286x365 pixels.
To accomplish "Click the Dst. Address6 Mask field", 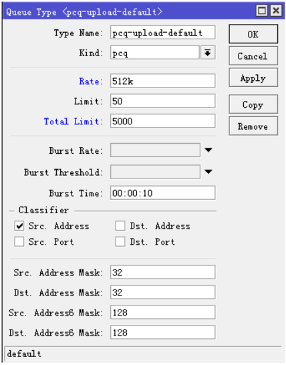I will tap(162, 332).
